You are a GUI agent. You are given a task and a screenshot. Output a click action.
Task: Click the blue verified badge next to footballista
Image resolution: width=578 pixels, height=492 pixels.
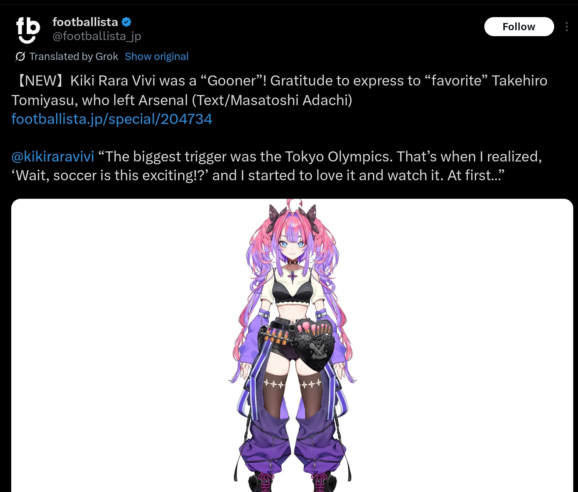pos(126,22)
